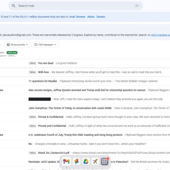Open the Drive triangle icon in dock
170x170 pixels.
tap(86, 161)
